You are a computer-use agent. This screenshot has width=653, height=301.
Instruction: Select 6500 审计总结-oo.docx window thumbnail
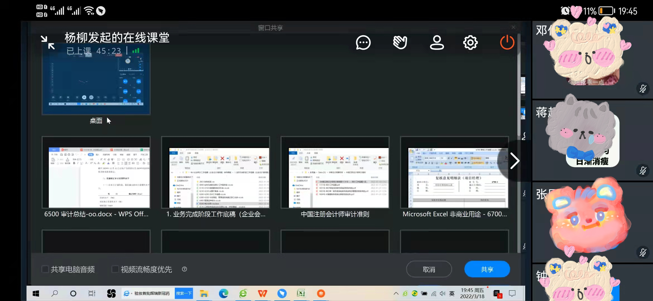[96, 173]
